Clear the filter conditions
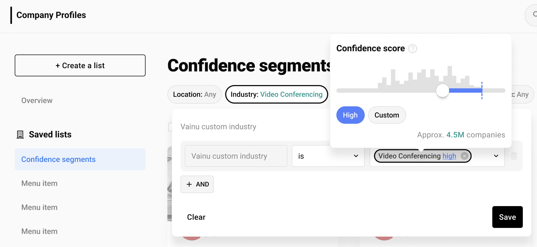 pos(196,217)
